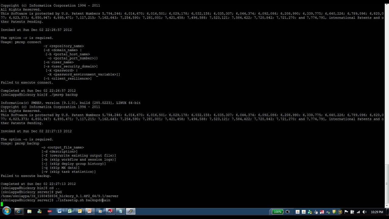
Task: Open Microsoft Word from the taskbar
Action: (x=60, y=211)
